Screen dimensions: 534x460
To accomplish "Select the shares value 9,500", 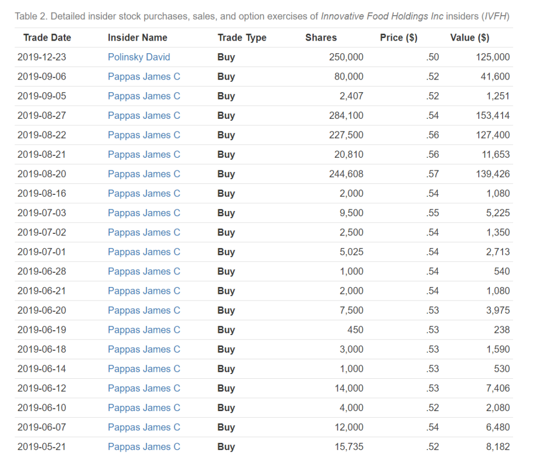I will (x=351, y=213).
